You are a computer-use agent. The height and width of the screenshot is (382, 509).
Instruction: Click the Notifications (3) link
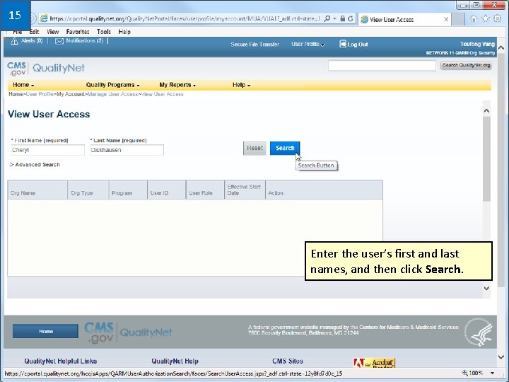pyautogui.click(x=84, y=40)
